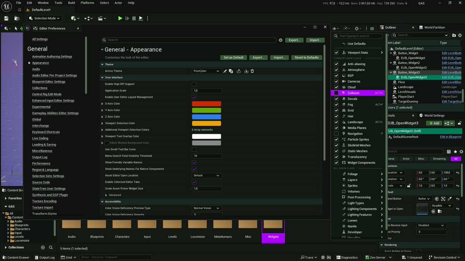The width and height of the screenshot is (465, 261).
Task: Click the orange Viewport Selection Color swatch
Action: point(207,123)
